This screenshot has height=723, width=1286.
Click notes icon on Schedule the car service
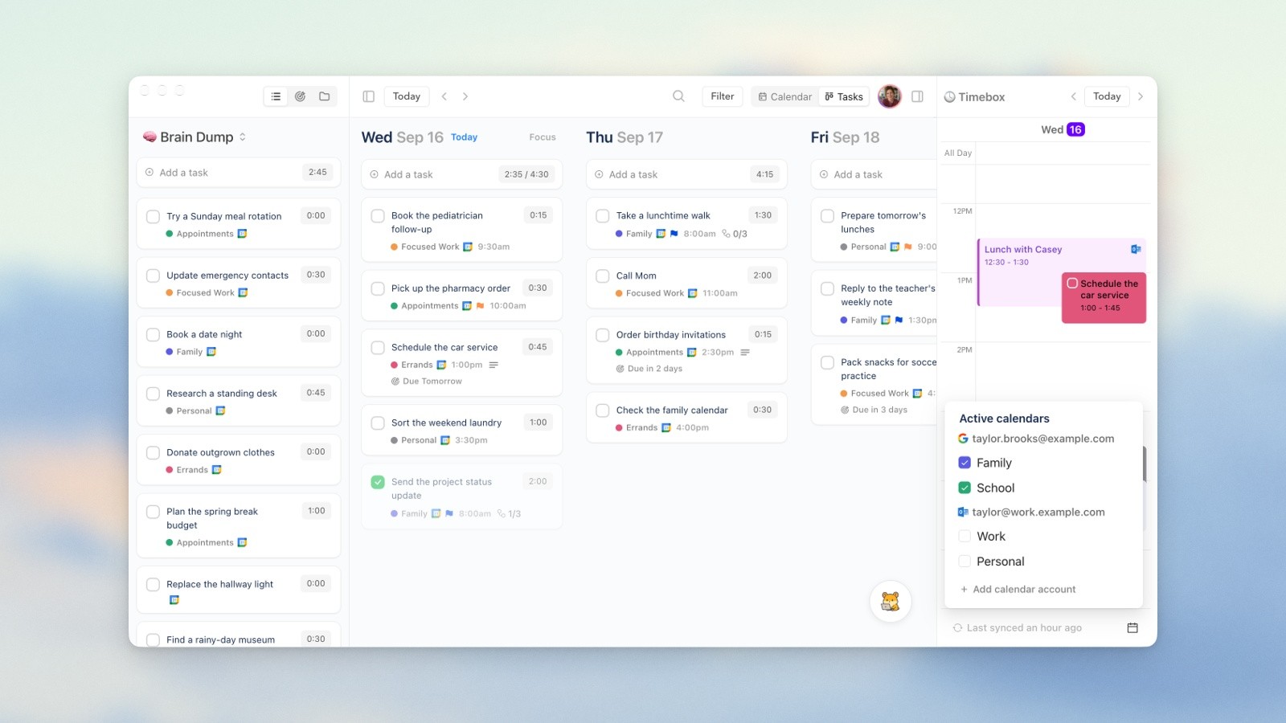(494, 365)
